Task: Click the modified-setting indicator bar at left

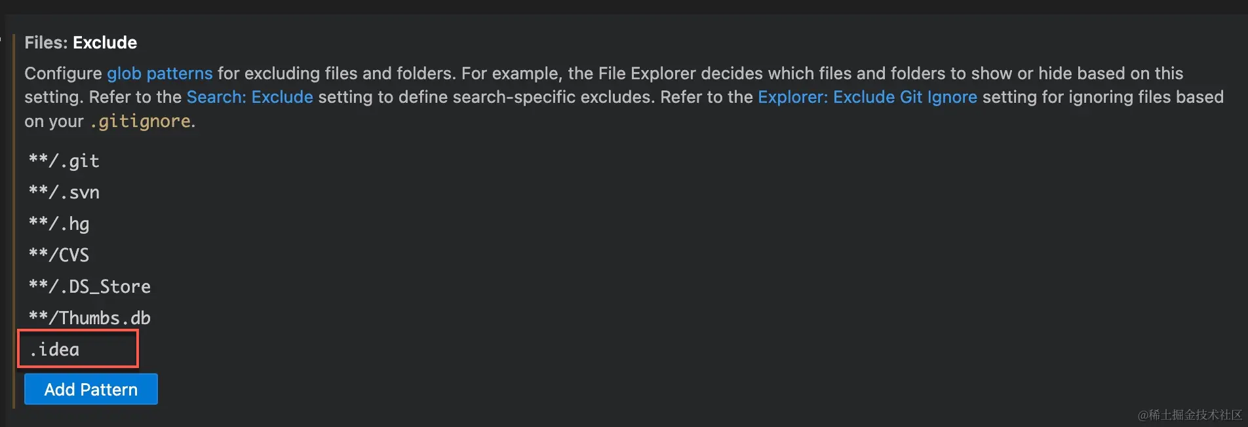Action: click(x=13, y=221)
